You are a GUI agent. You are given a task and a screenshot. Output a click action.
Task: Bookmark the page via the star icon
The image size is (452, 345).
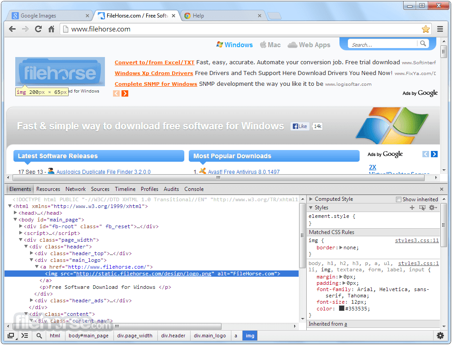425,29
